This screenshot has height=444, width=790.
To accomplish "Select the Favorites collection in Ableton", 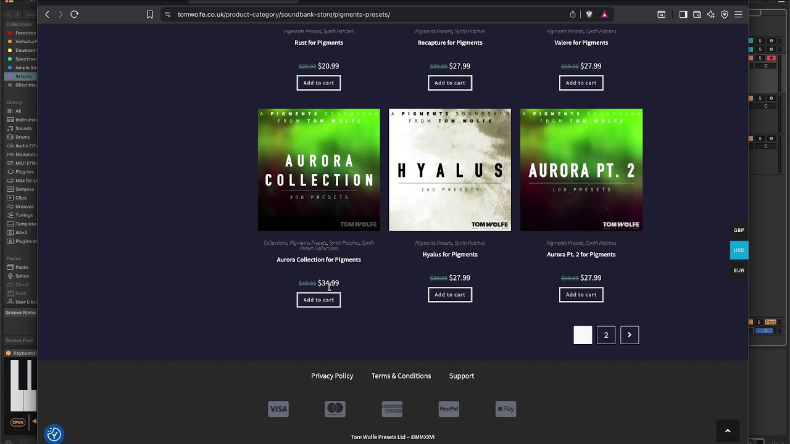I will (22, 33).
